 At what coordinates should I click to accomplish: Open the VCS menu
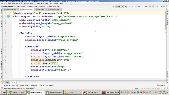tap(51, 3)
